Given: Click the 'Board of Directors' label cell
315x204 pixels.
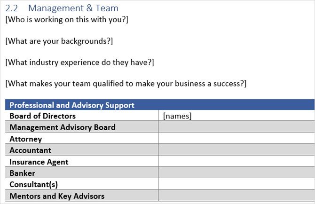Looking at the screenshot, I should [x=42, y=116].
